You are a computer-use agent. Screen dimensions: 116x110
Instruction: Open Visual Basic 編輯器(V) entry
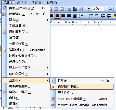click(x=82, y=99)
